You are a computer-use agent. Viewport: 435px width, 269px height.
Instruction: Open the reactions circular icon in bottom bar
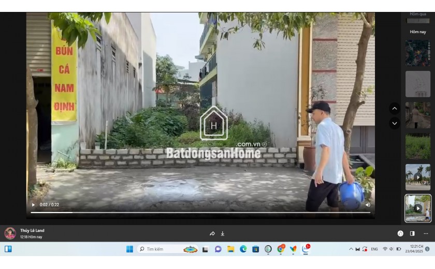point(400,233)
